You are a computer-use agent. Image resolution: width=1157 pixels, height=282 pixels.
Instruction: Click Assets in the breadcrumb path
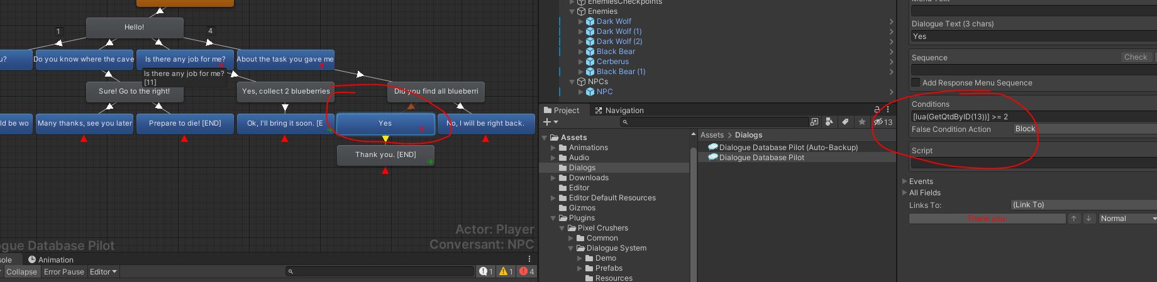(x=712, y=135)
